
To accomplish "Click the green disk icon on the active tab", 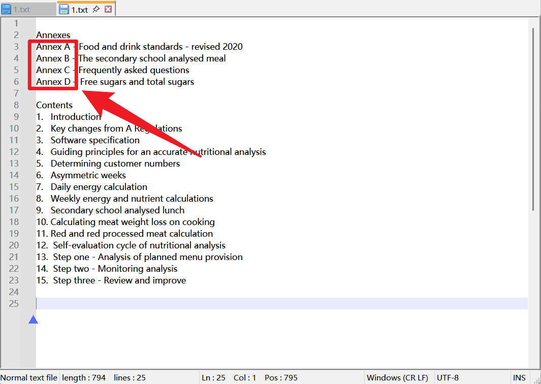I will click(x=64, y=9).
